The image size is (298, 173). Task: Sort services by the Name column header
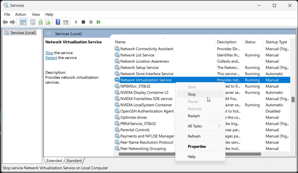pos(120,42)
